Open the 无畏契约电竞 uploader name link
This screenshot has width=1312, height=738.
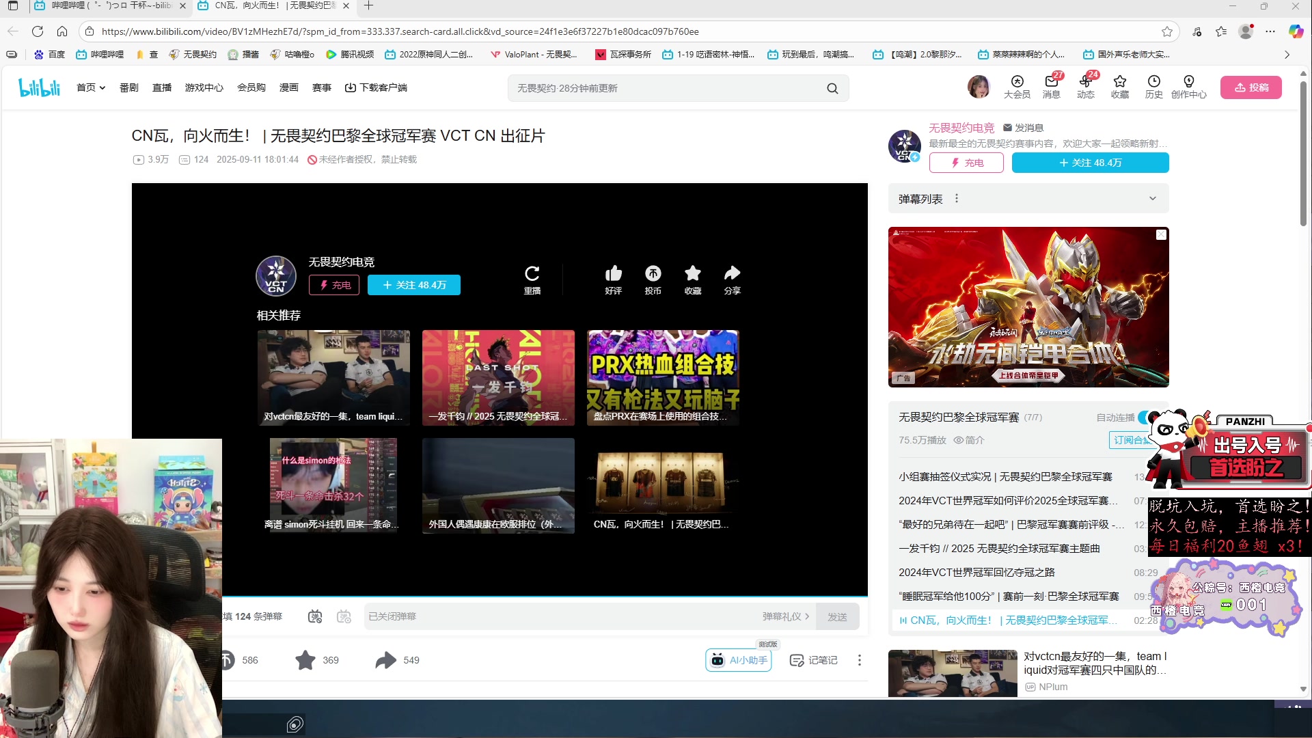pos(961,128)
